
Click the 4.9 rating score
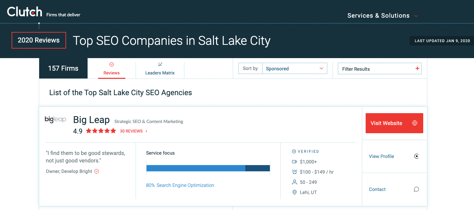tap(78, 131)
